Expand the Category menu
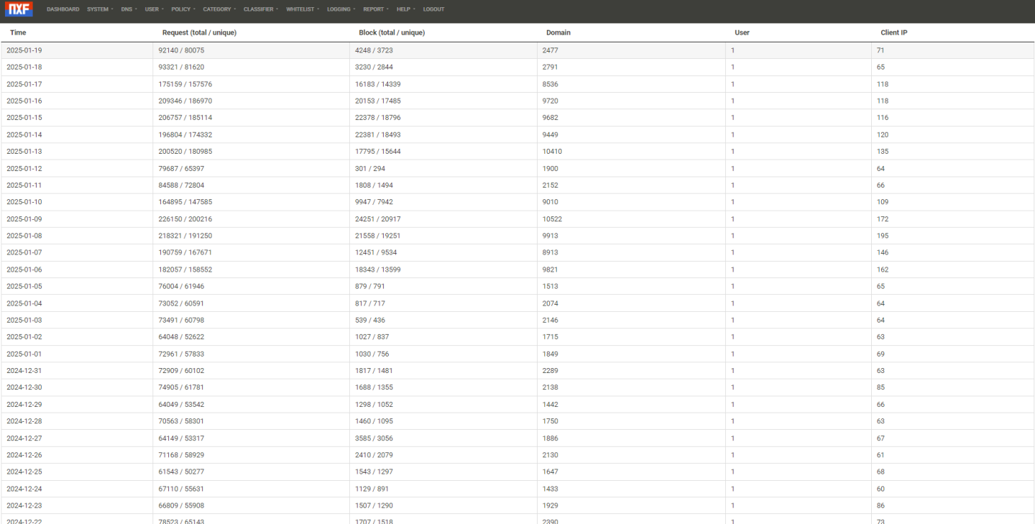 [219, 9]
